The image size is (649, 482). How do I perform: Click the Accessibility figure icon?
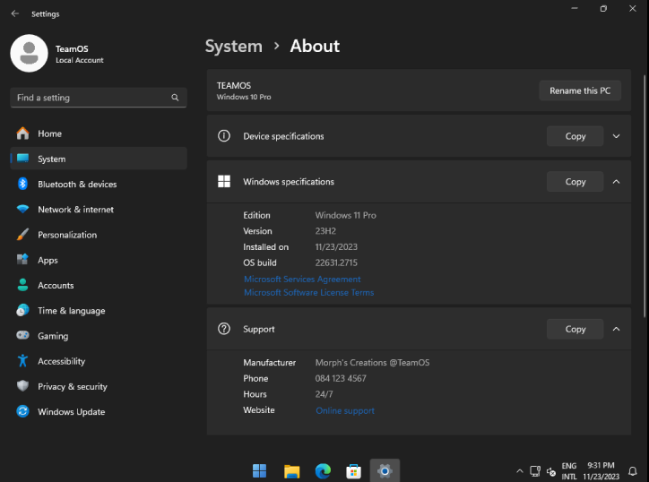pyautogui.click(x=22, y=361)
